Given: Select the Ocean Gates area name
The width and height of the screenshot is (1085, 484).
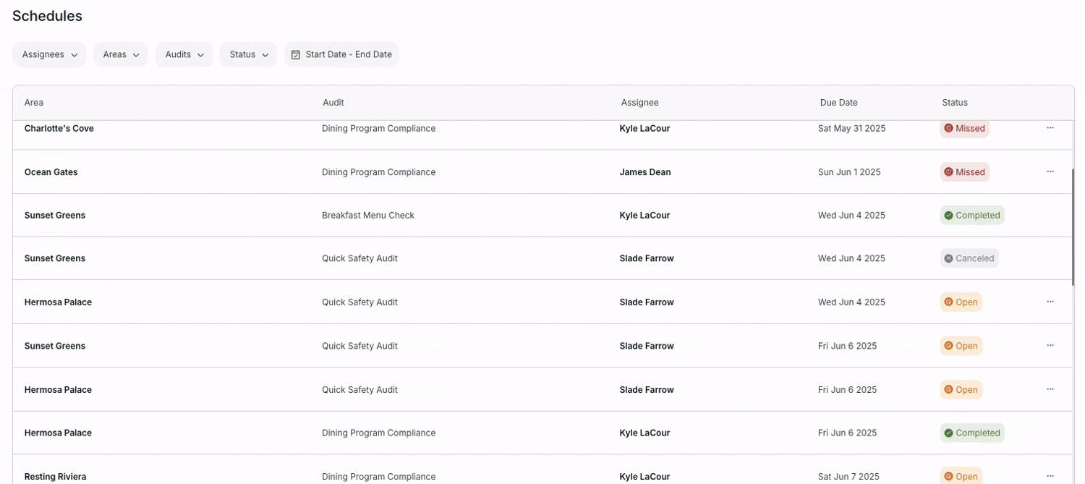Looking at the screenshot, I should [x=51, y=172].
